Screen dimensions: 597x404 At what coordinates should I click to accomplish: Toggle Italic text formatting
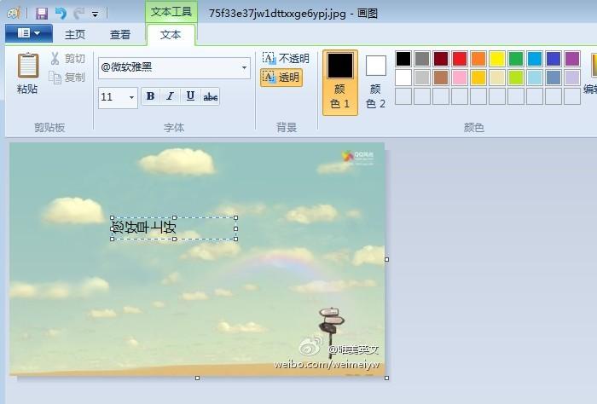170,96
